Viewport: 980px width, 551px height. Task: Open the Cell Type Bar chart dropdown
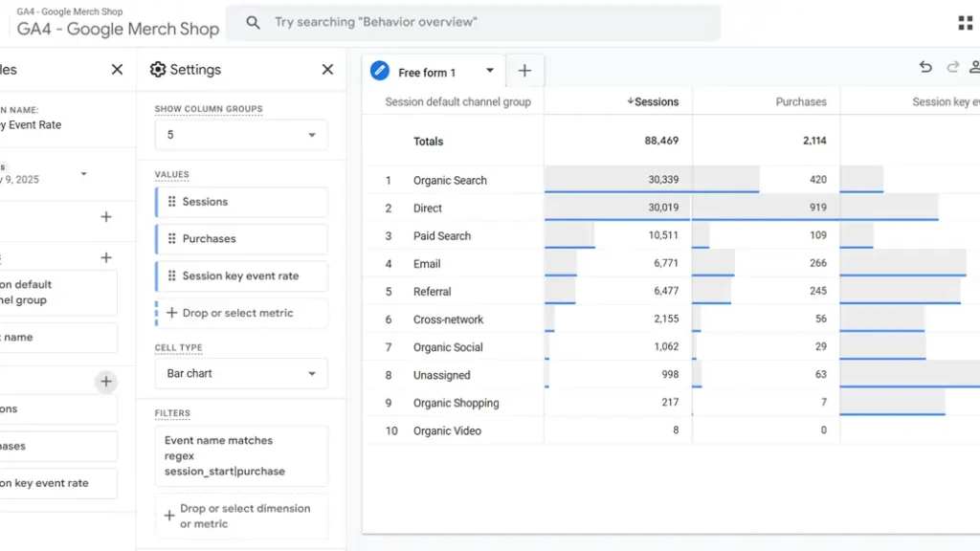click(x=241, y=373)
